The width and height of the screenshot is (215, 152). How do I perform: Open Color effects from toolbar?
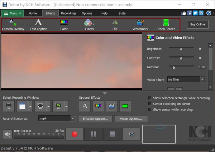(x=64, y=25)
